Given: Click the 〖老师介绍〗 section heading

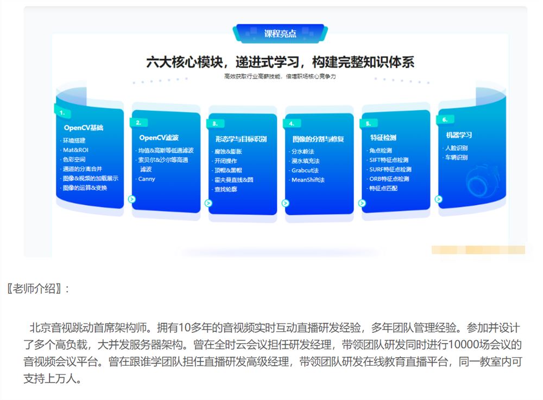Looking at the screenshot, I should (37, 288).
